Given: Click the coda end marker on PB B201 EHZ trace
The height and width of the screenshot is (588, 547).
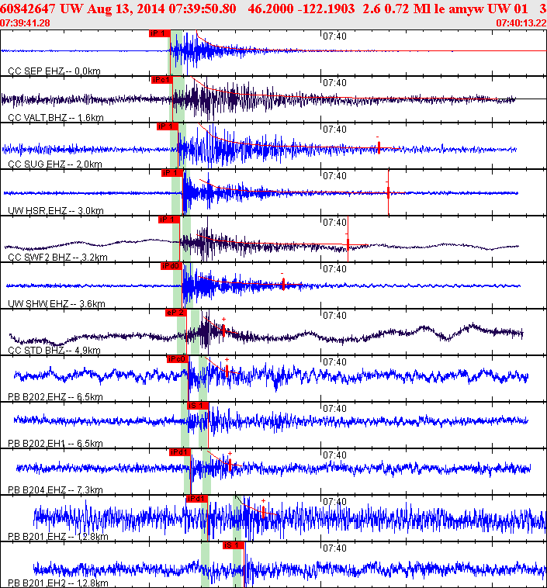Looking at the screenshot, I should tap(263, 512).
